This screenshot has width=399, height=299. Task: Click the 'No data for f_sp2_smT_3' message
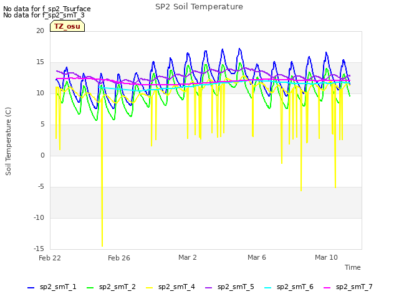pos(44,15)
